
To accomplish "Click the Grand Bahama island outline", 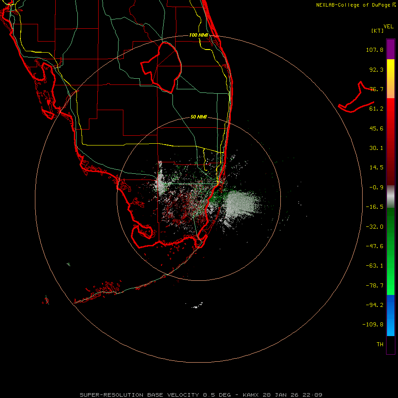I will click(356, 98).
